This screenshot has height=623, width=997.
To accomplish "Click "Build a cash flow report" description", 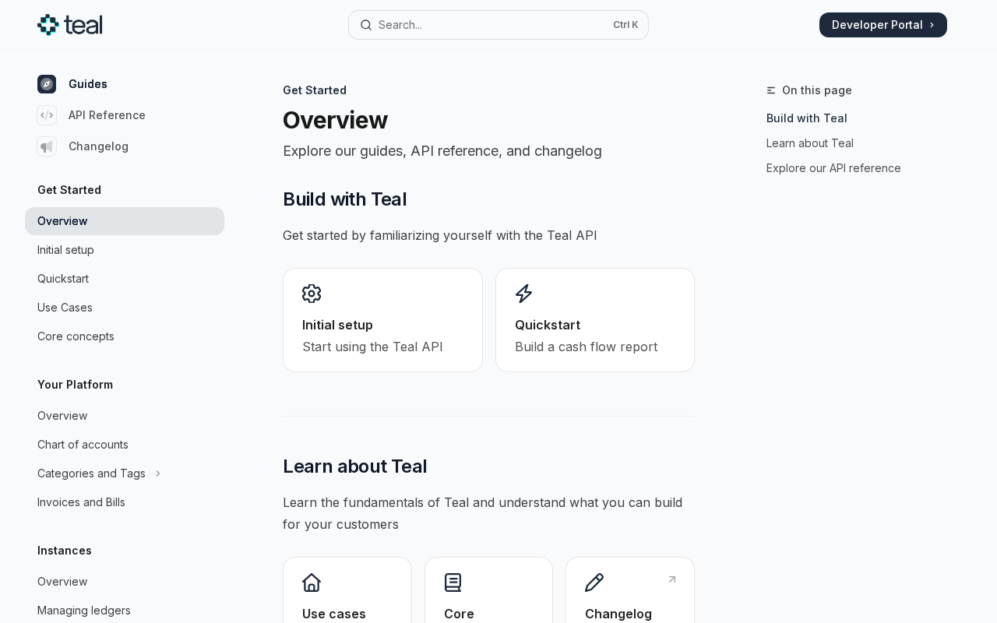I will pos(586,347).
